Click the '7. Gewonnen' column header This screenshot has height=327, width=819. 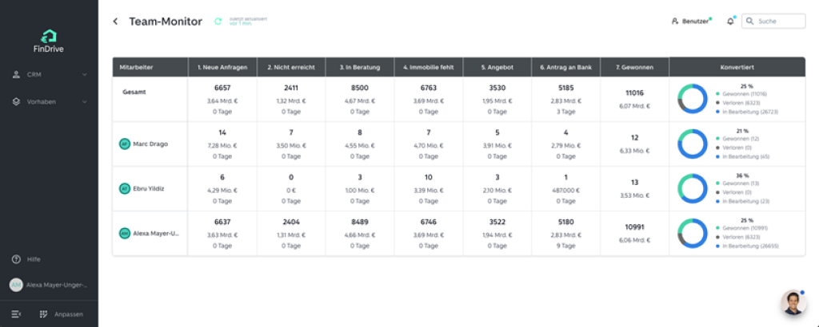[634, 67]
